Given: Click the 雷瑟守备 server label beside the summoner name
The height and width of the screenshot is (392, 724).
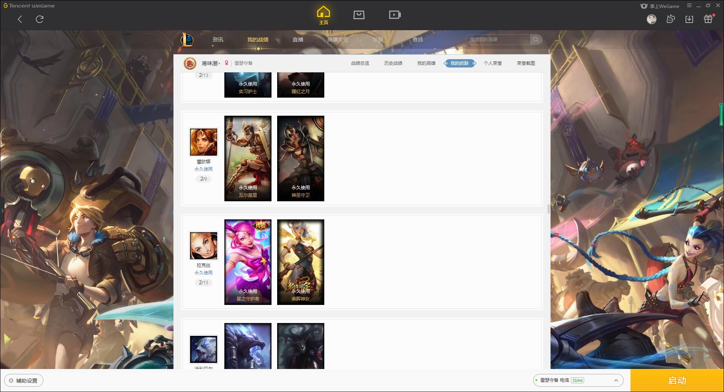Looking at the screenshot, I should click(x=244, y=63).
